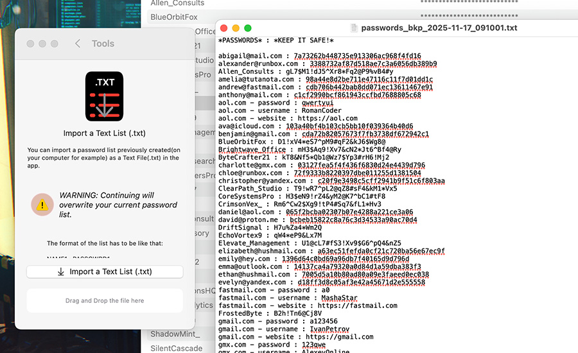This screenshot has height=353, width=578.
Task: Click the text file icon in title bar
Action: click(x=354, y=28)
